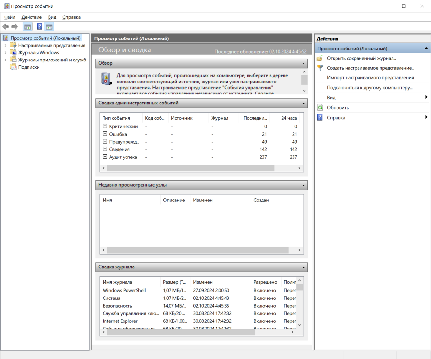Expand the Критический event type row
The width and height of the screenshot is (431, 359).
tap(105, 126)
